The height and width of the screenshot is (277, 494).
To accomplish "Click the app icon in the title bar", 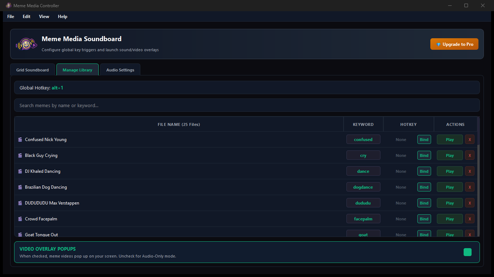I will point(9,5).
